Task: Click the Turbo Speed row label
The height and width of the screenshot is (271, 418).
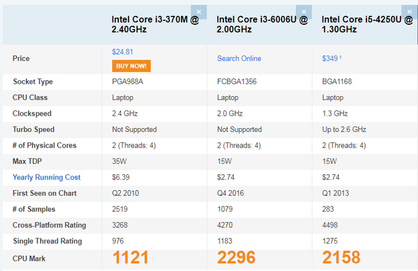Action: coord(33,129)
